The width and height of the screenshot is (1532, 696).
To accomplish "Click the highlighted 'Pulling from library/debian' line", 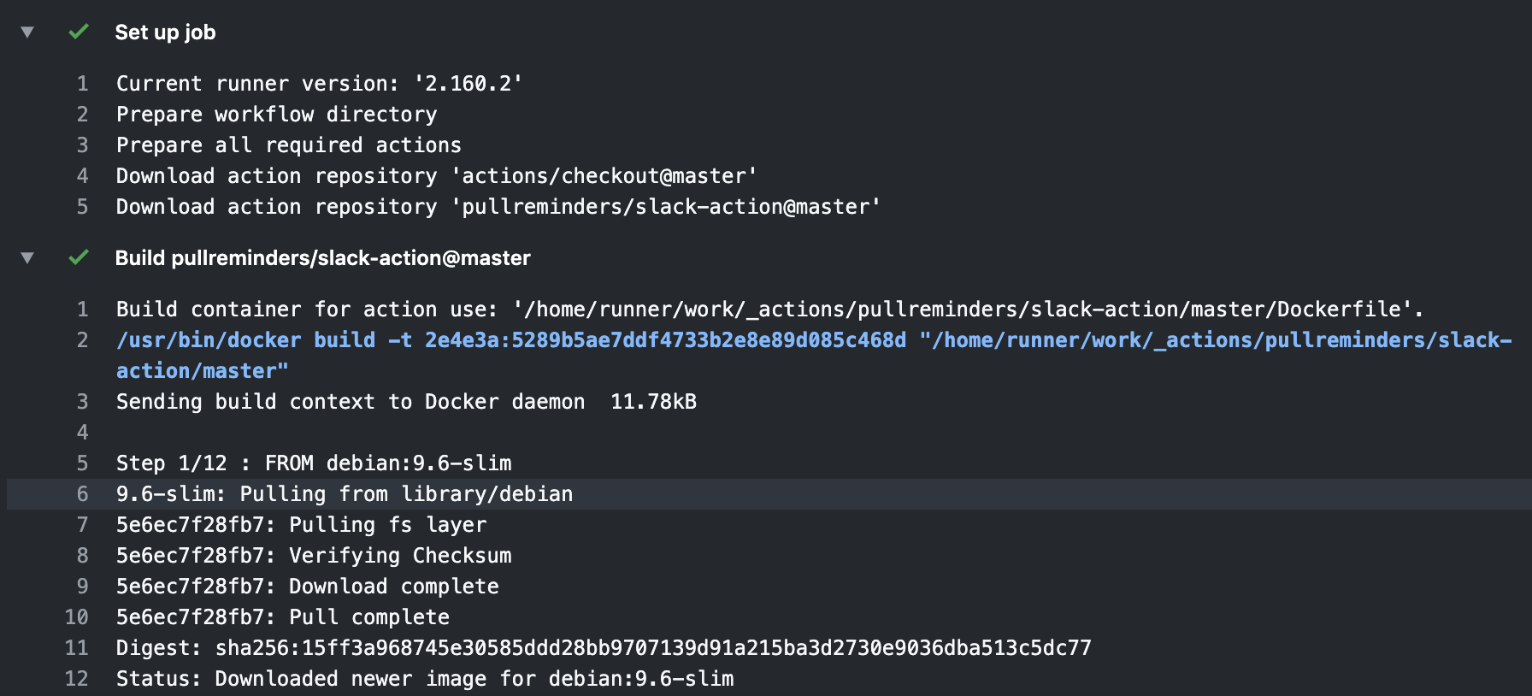I will (345, 494).
